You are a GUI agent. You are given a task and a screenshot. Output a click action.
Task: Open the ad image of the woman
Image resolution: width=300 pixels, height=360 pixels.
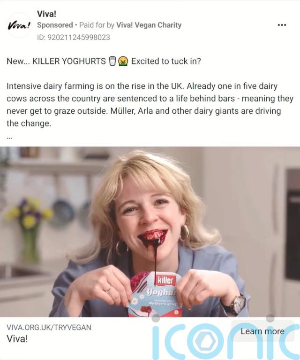tap(150, 232)
